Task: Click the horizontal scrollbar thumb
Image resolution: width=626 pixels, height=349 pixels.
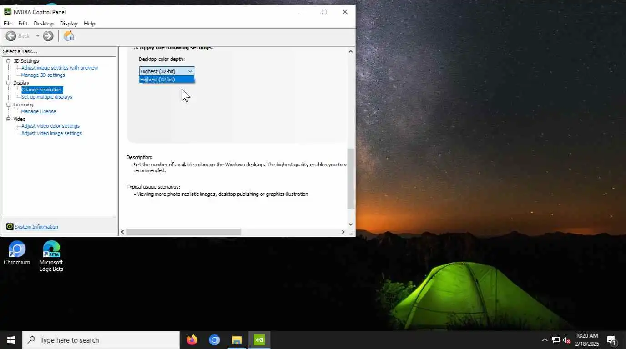Action: click(x=184, y=232)
